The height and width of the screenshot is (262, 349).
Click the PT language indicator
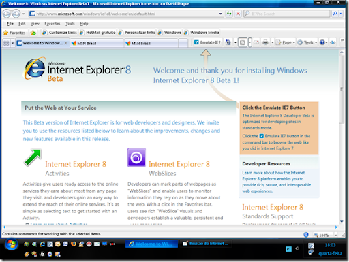coord(288,249)
